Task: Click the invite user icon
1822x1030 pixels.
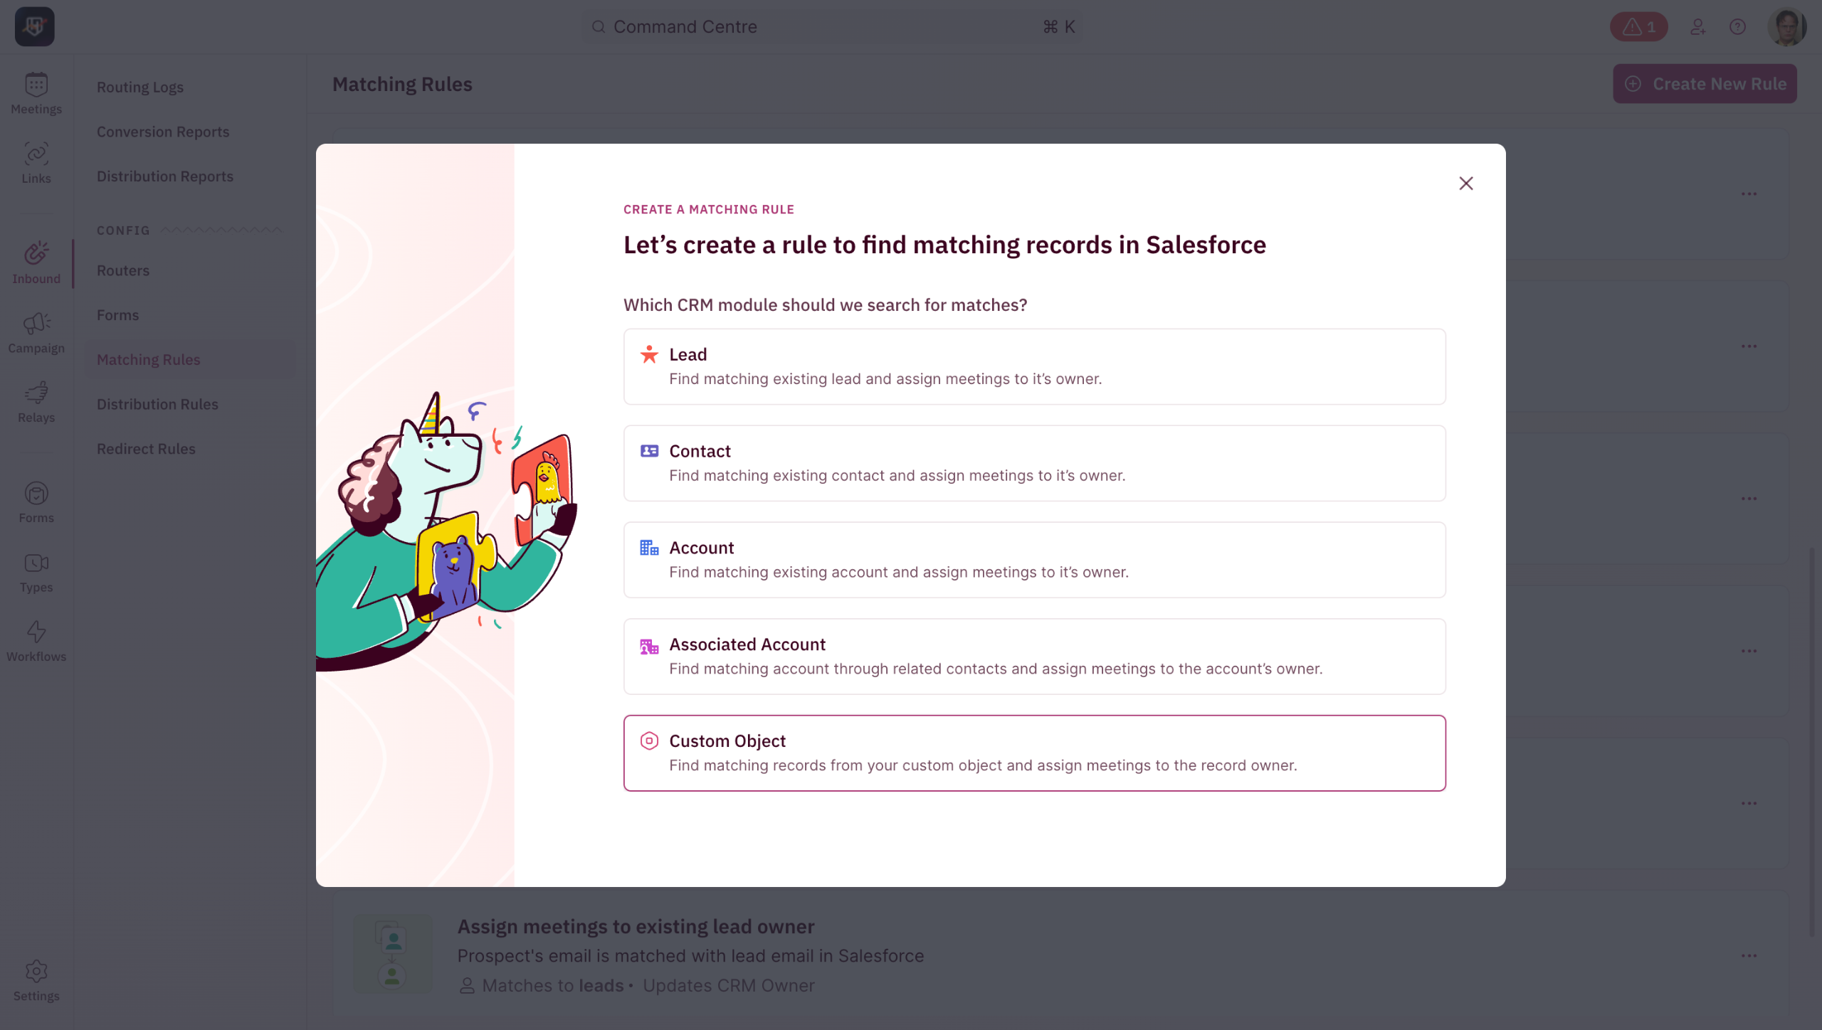Action: tap(1698, 27)
